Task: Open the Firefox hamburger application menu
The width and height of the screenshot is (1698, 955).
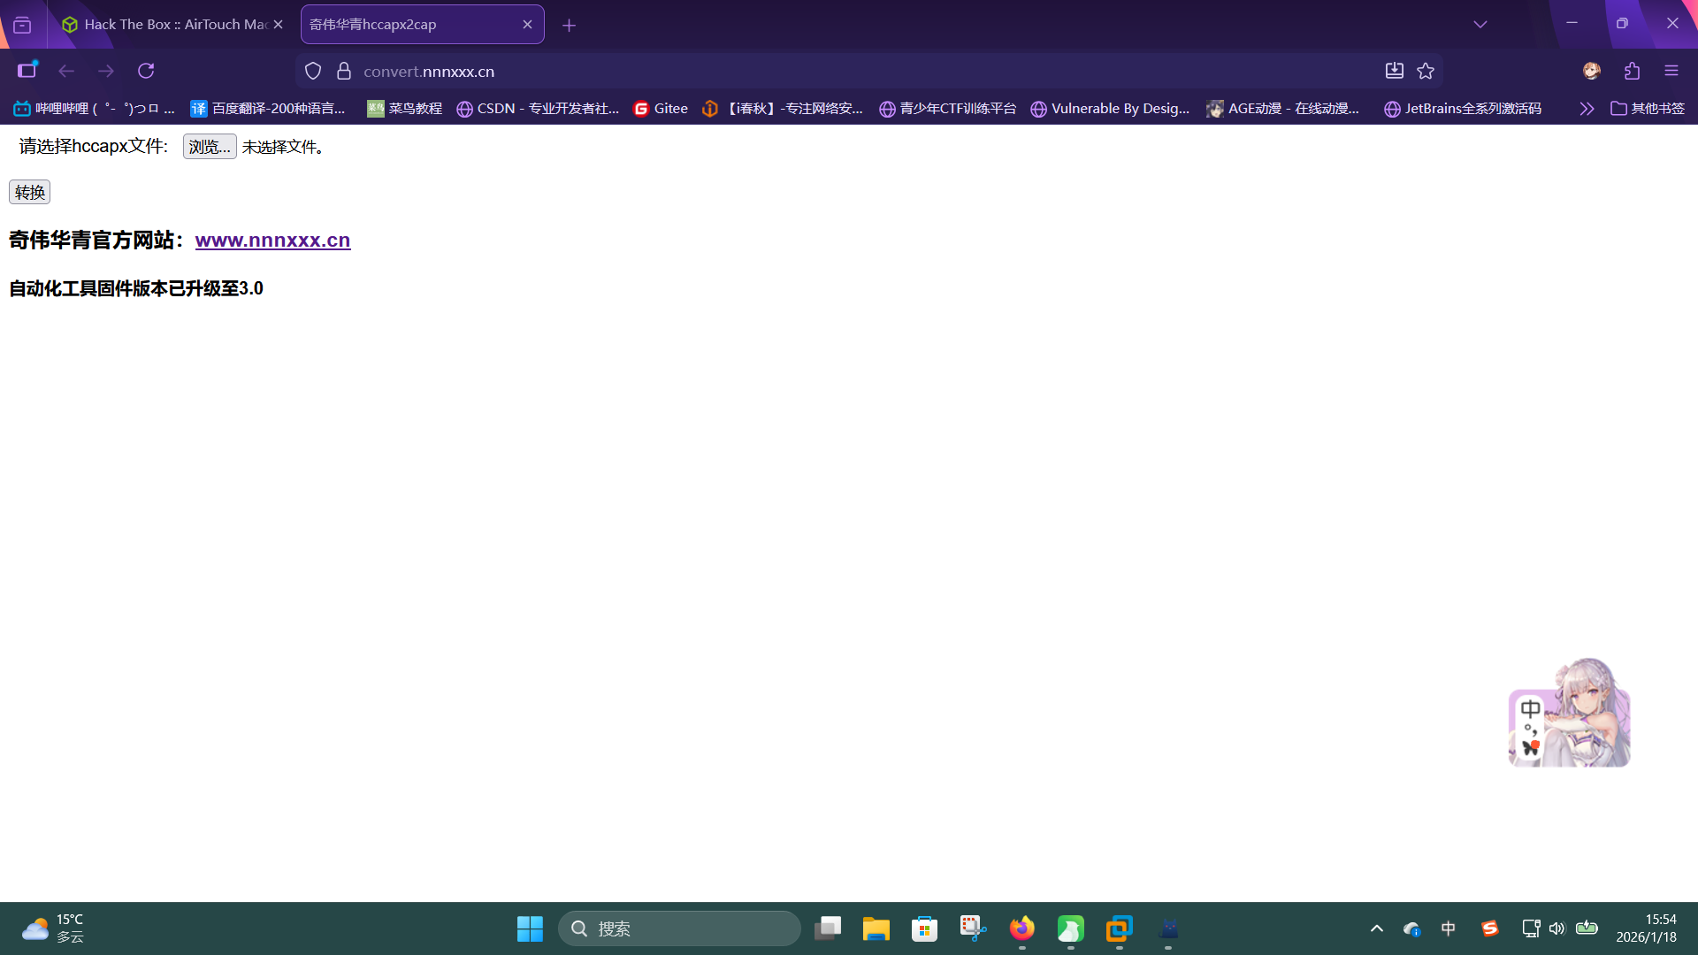Action: 1671,71
